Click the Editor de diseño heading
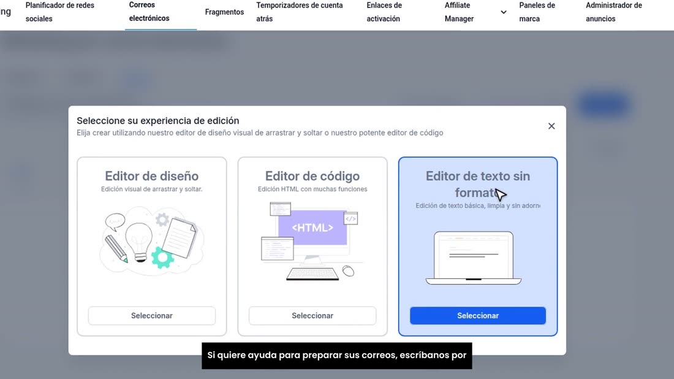Viewport: 674px width, 379px height. [x=152, y=176]
